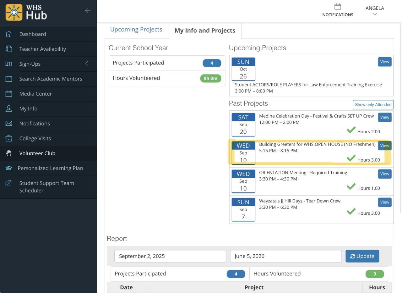The image size is (402, 293).
Task: Open the September 2, 2025 start date picker
Action: coord(170,256)
